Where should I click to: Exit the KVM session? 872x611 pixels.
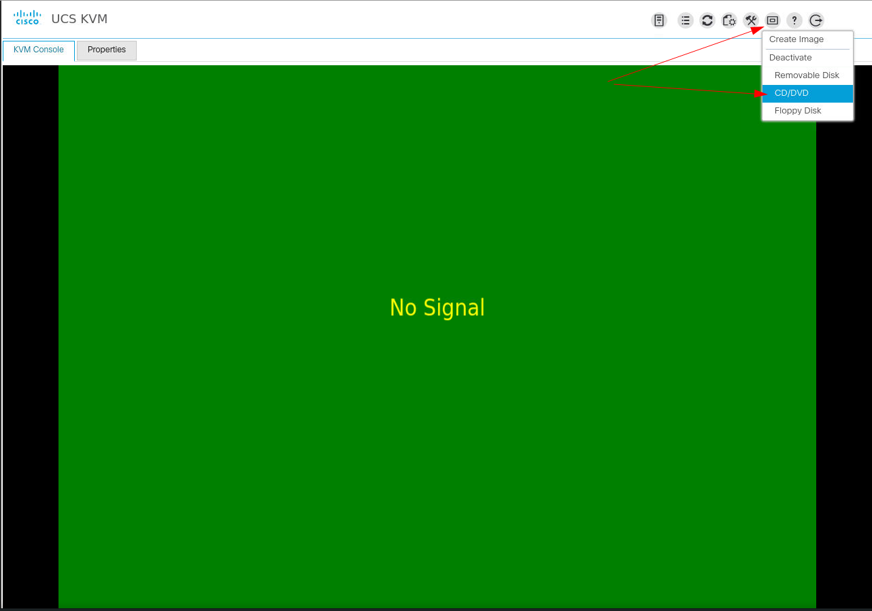tap(816, 20)
